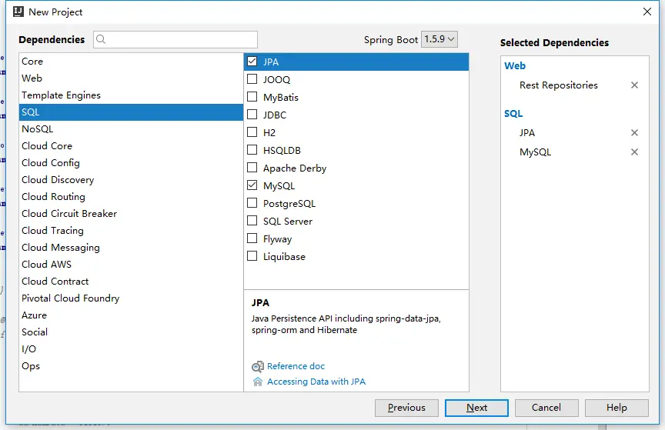Click the search magnifier icon
Screen dimensions: 665x430
[101, 39]
